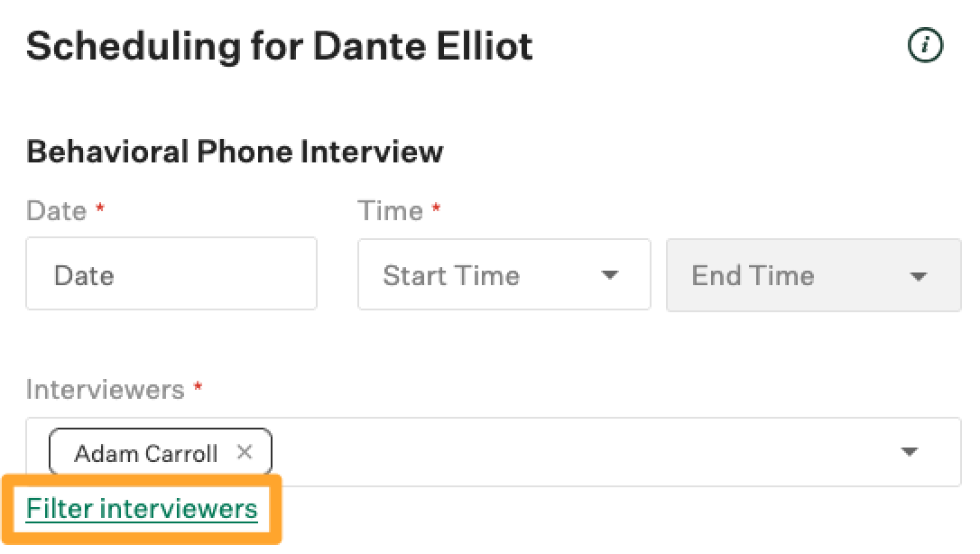980x554 pixels.
Task: Open the End Time dropdown
Action: 814,275
